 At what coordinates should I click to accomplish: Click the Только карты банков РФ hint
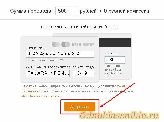pyautogui.click(x=45, y=60)
